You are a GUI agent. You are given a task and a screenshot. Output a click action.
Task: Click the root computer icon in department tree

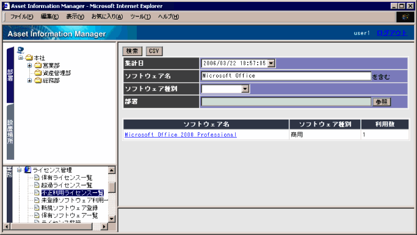coord(21,50)
